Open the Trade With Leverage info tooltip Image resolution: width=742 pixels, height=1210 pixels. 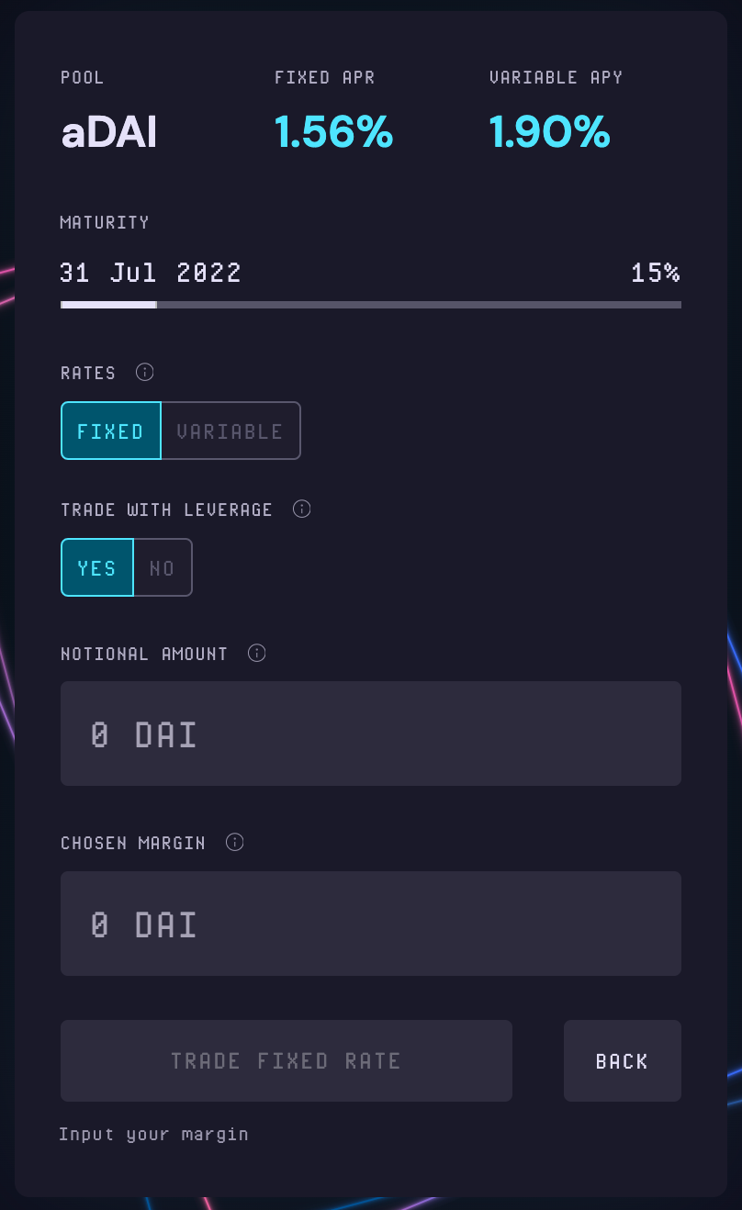(301, 509)
